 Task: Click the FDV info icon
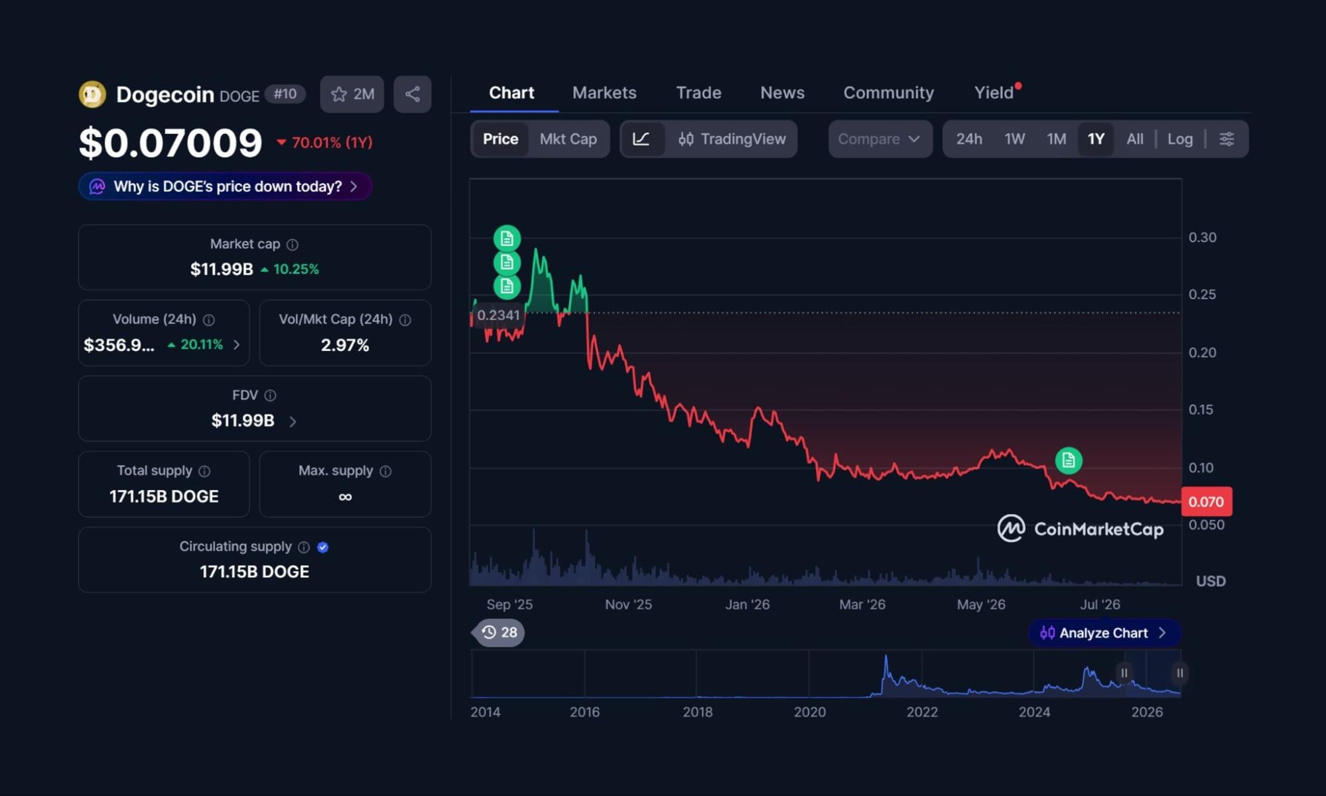270,395
